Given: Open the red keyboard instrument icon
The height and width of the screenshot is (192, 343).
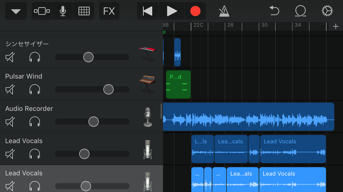Looking at the screenshot, I should tap(147, 54).
